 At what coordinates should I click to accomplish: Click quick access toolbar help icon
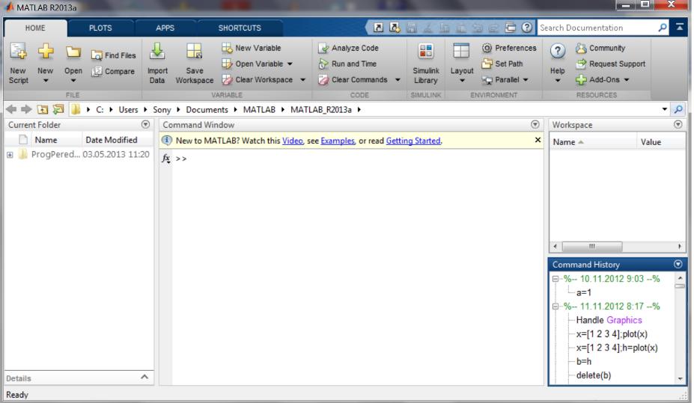(x=527, y=28)
